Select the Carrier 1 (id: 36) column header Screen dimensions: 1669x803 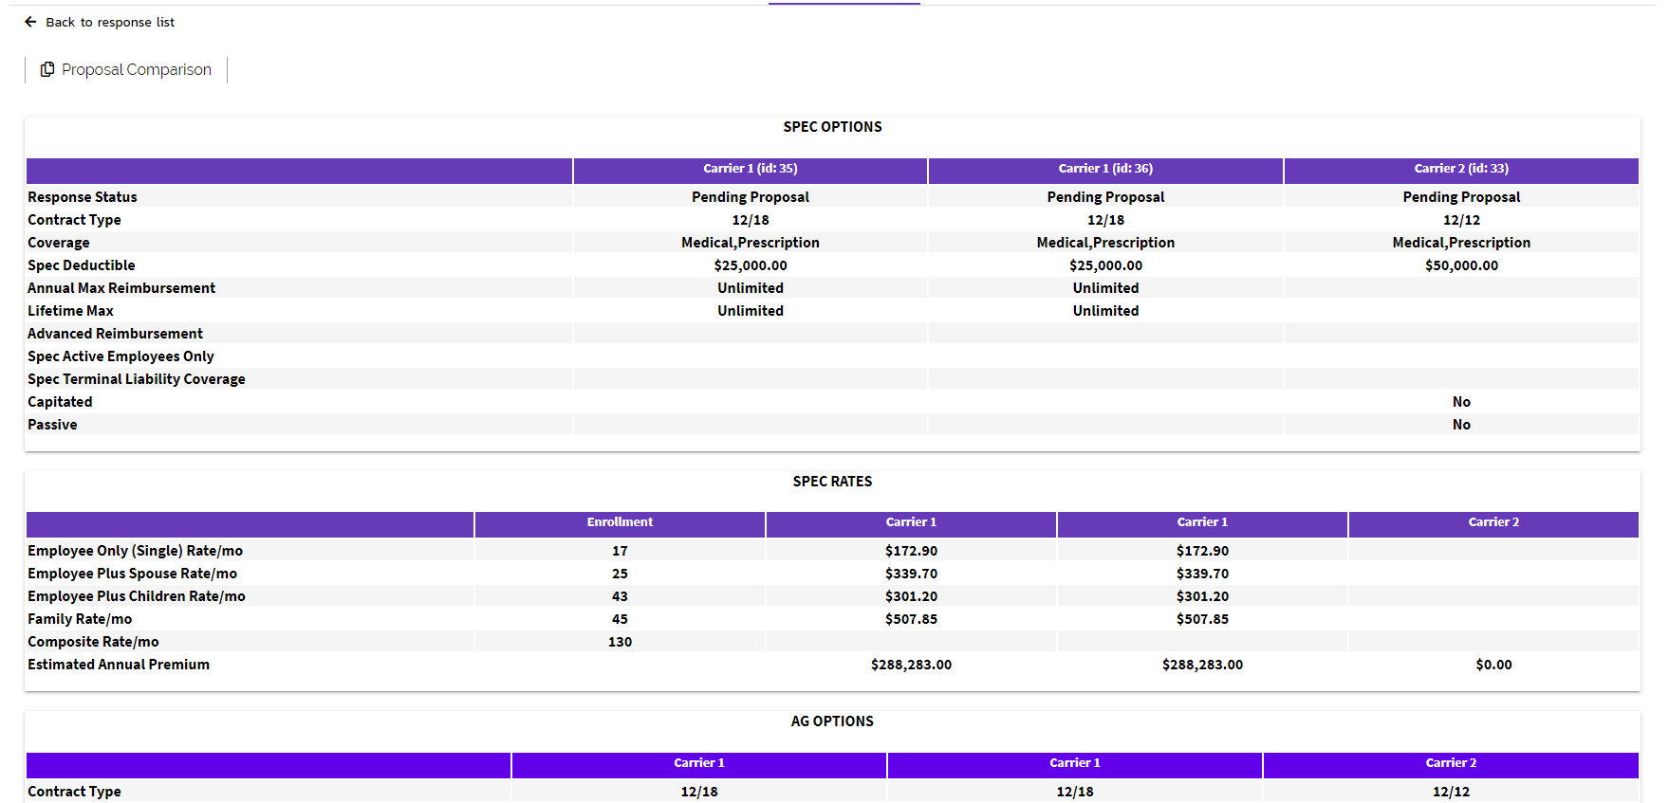tap(1105, 169)
